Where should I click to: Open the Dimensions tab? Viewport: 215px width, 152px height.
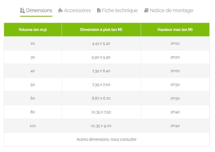[x=39, y=10]
